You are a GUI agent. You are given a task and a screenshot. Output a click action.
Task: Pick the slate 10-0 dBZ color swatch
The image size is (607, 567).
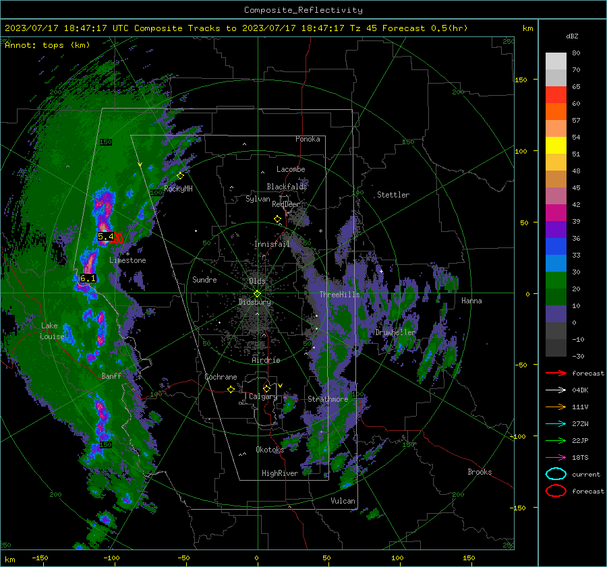point(556,314)
